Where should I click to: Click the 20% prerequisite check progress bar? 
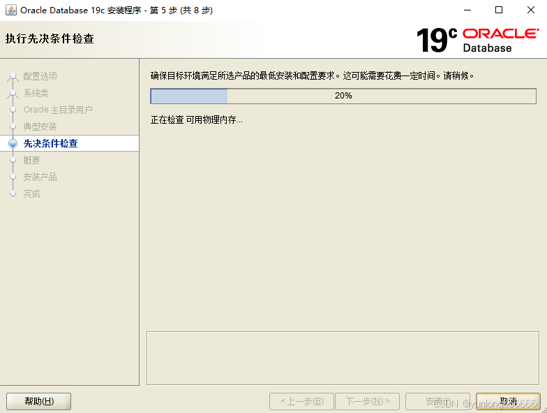click(343, 96)
